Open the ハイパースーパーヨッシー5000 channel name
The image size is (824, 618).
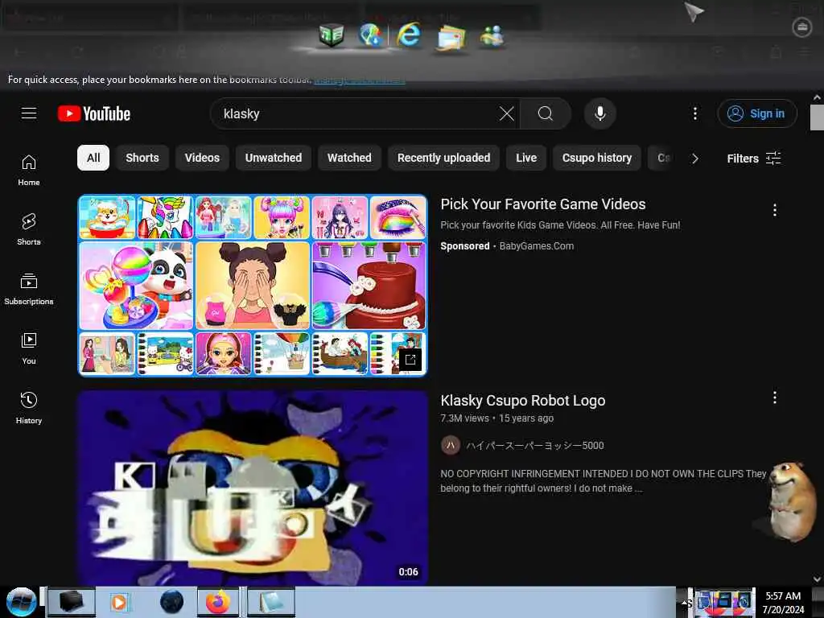point(535,446)
